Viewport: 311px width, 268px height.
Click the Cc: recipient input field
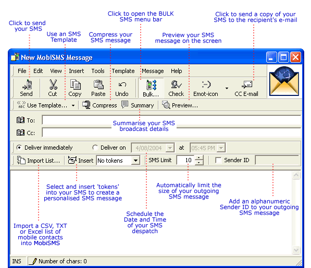pyautogui.click(x=172, y=132)
